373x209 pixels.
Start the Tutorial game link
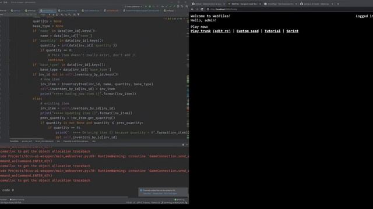point(272,31)
